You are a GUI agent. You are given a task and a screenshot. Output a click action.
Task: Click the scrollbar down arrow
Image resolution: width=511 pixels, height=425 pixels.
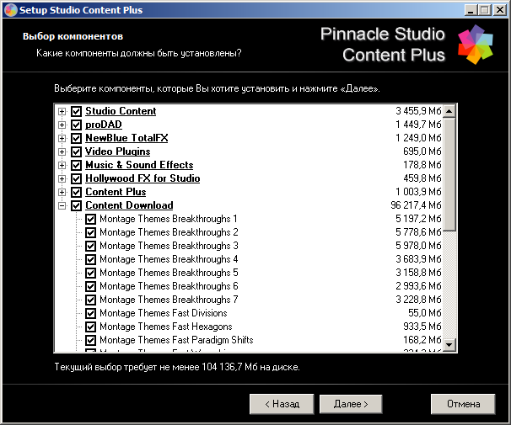[449, 345]
